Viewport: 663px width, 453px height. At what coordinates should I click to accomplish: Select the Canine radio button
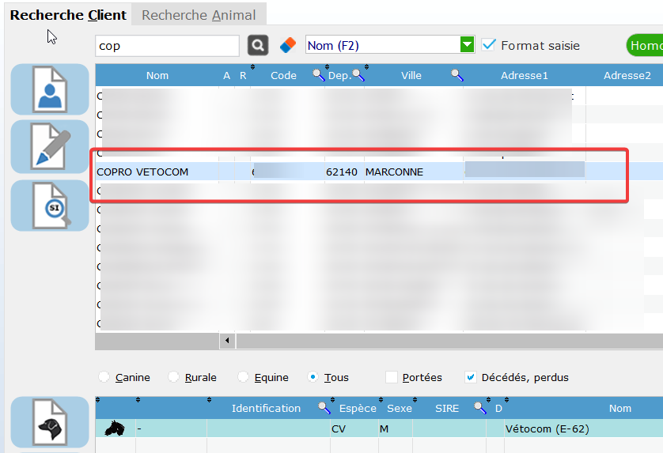tap(104, 377)
